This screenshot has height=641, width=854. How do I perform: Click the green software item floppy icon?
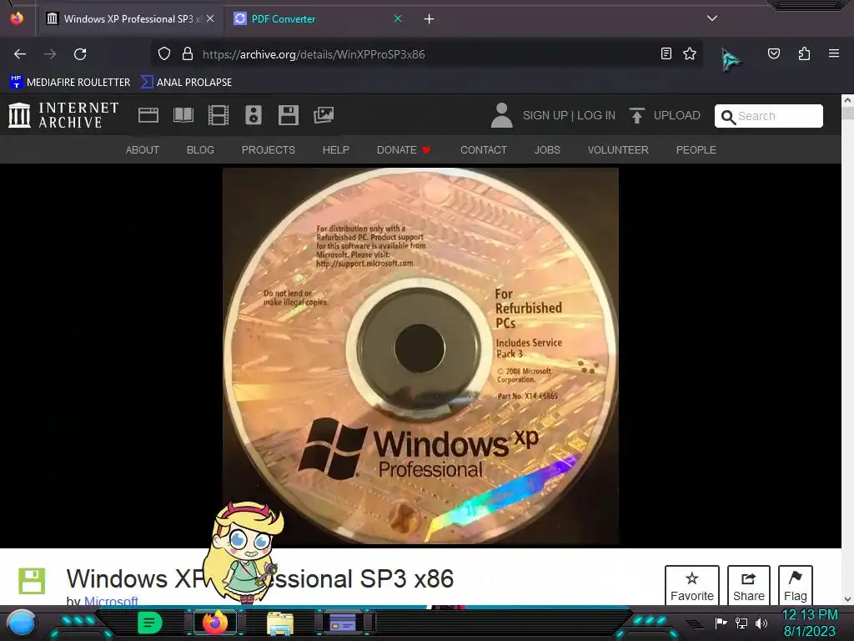(32, 581)
